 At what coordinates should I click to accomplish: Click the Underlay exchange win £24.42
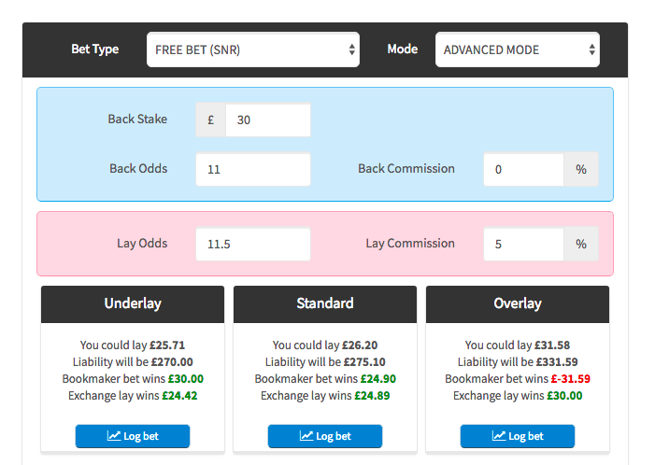point(179,395)
